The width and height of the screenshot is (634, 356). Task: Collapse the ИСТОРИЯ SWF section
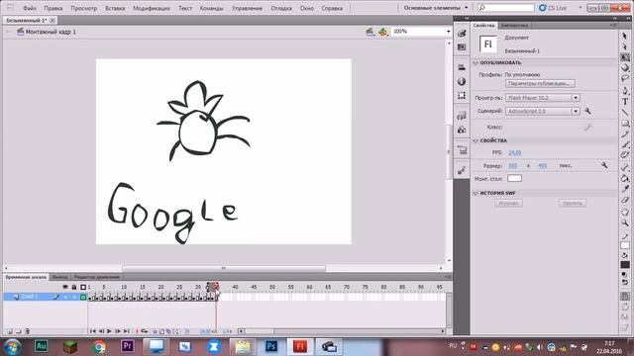(475, 194)
